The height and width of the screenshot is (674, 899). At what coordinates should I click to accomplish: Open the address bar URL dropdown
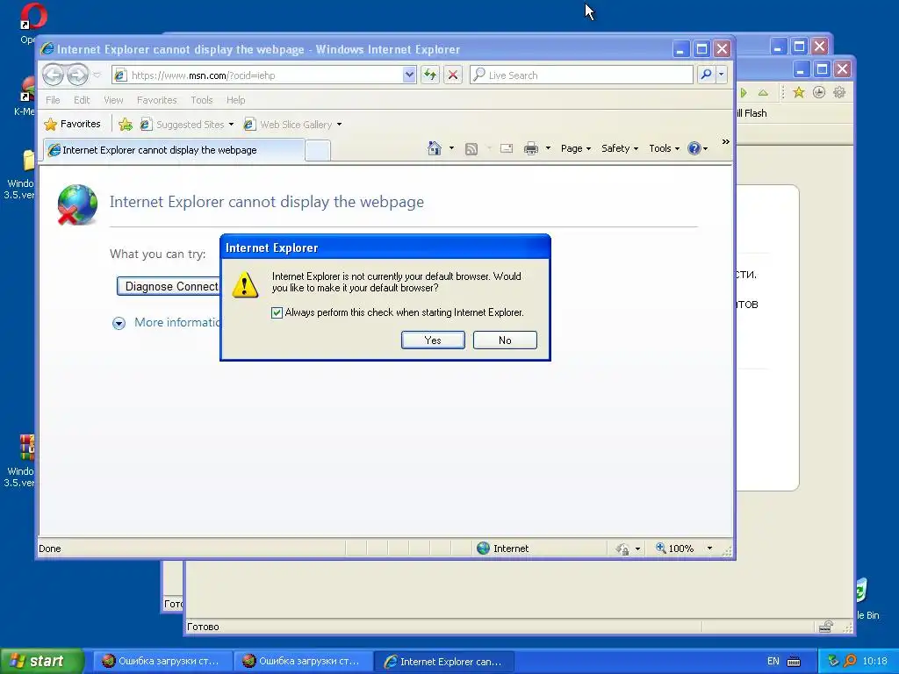409,75
